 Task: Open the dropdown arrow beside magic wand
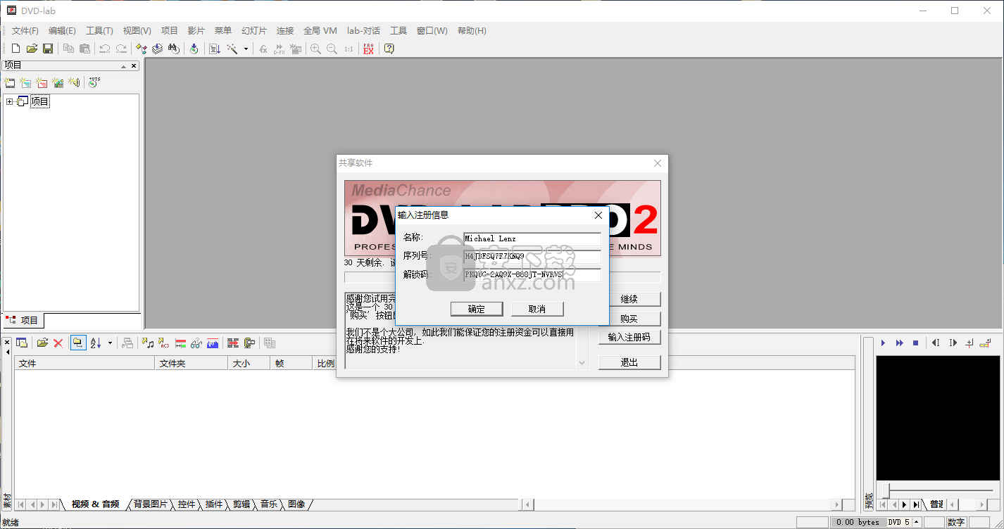pos(246,49)
